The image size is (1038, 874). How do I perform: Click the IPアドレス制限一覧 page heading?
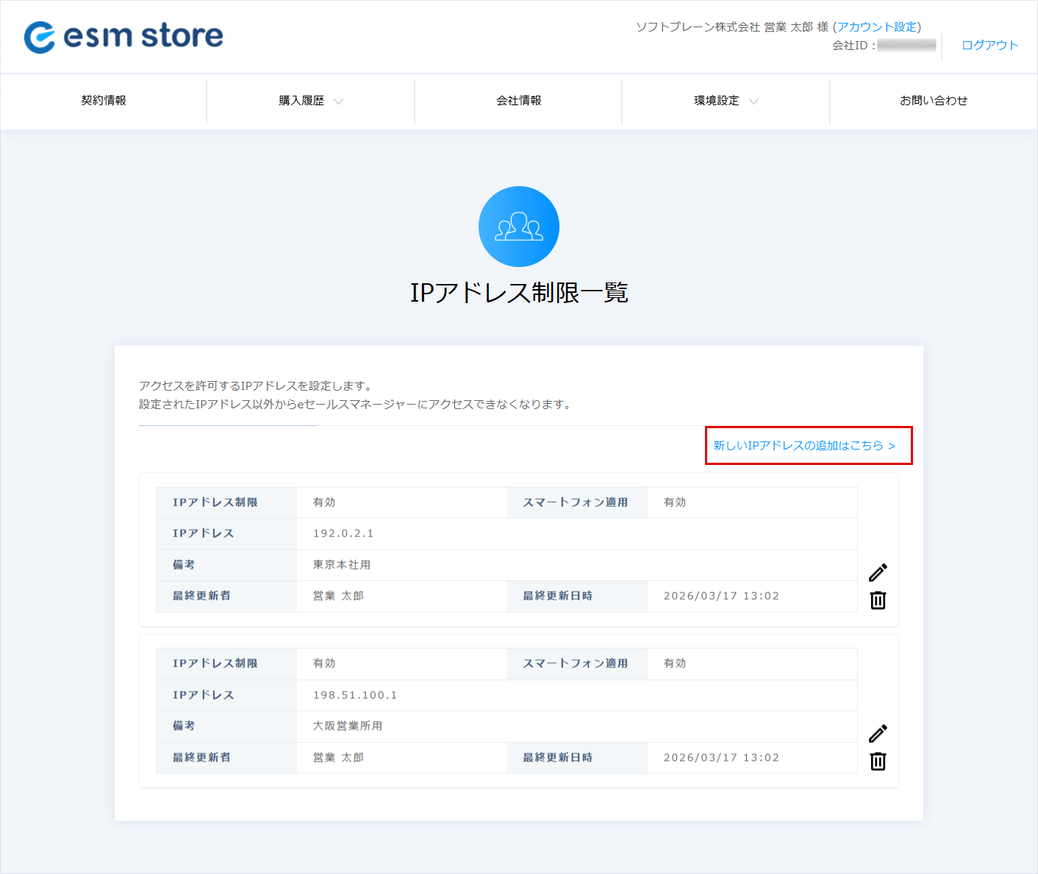click(x=518, y=293)
